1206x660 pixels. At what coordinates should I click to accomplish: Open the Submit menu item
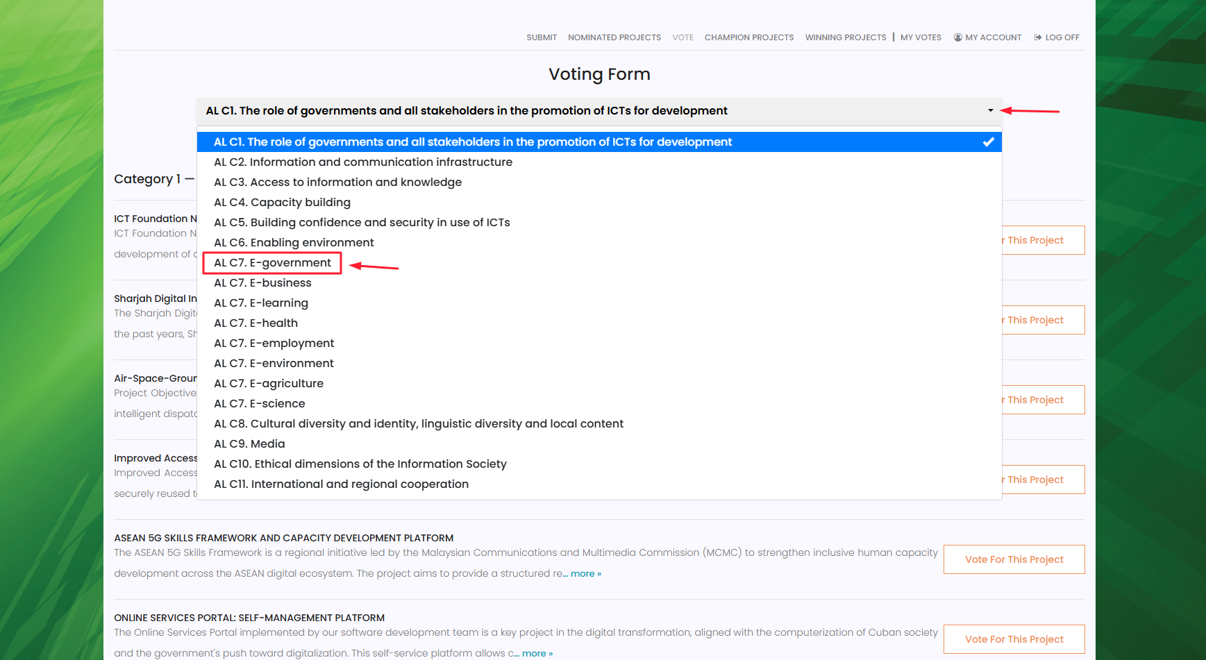[x=542, y=37]
